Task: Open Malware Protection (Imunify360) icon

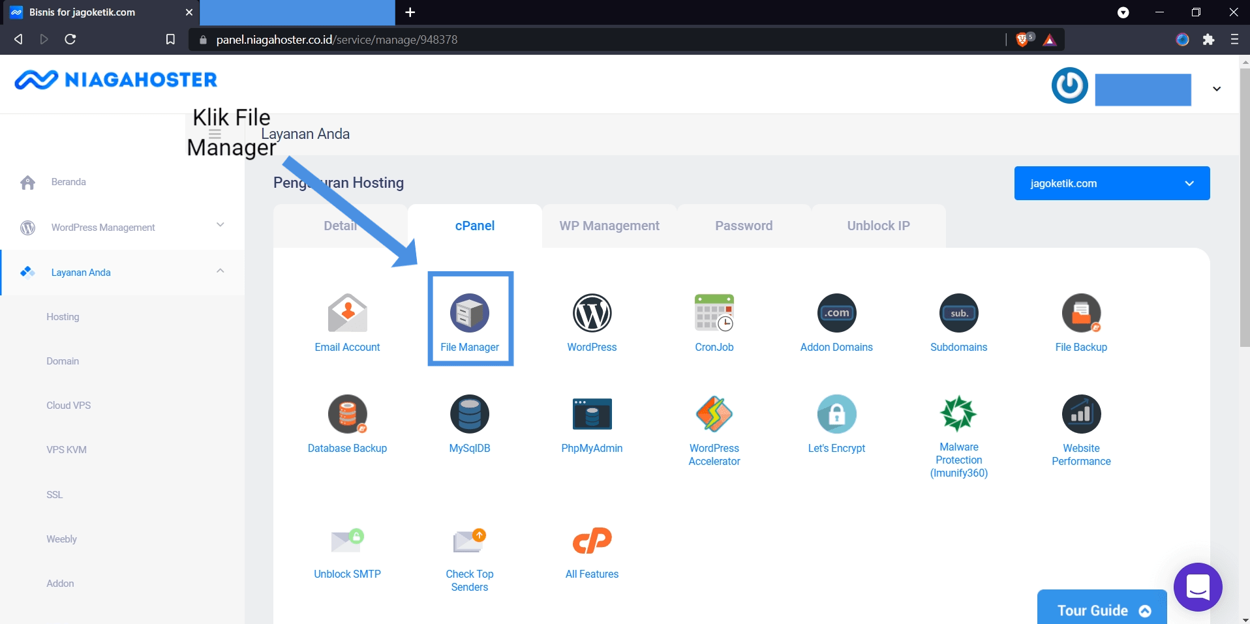Action: point(958,414)
